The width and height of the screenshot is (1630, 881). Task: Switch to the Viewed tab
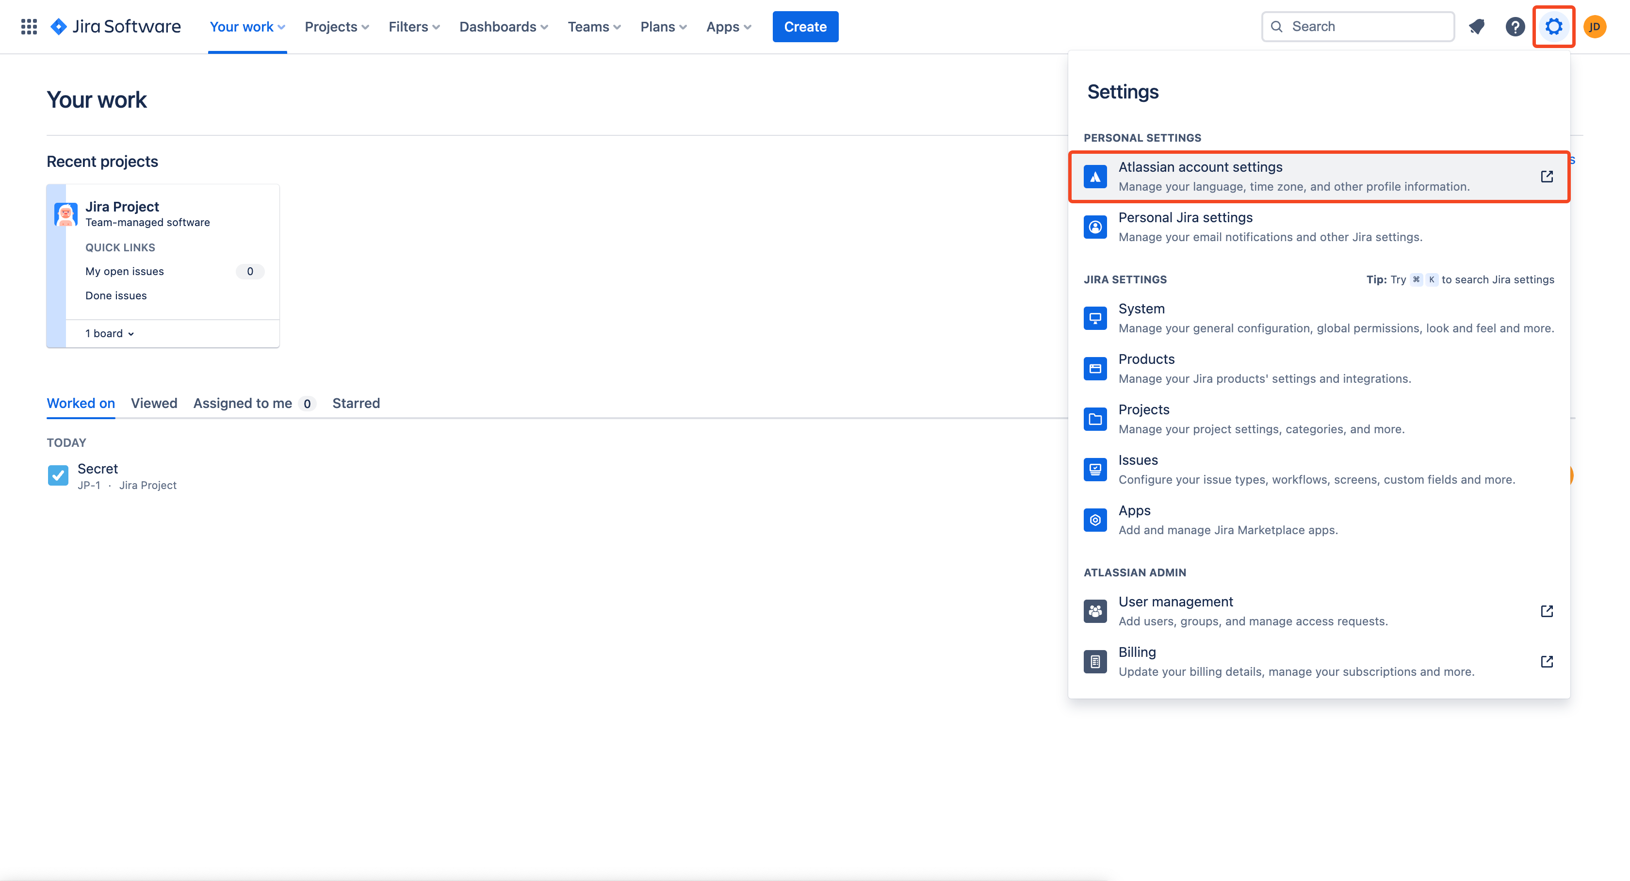tap(154, 403)
